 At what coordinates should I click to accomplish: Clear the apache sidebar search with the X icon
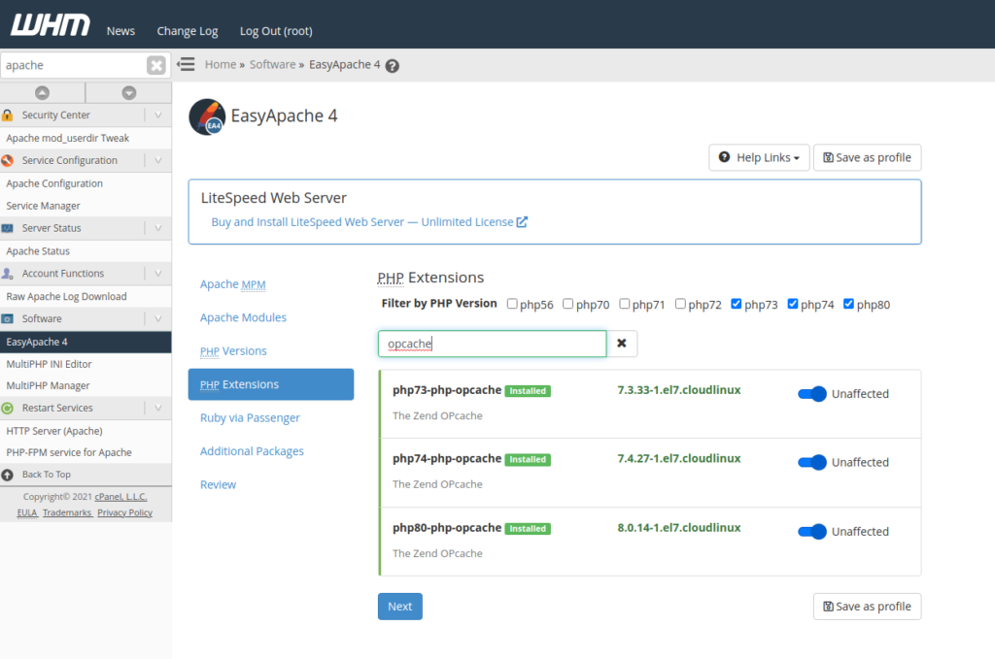point(155,64)
